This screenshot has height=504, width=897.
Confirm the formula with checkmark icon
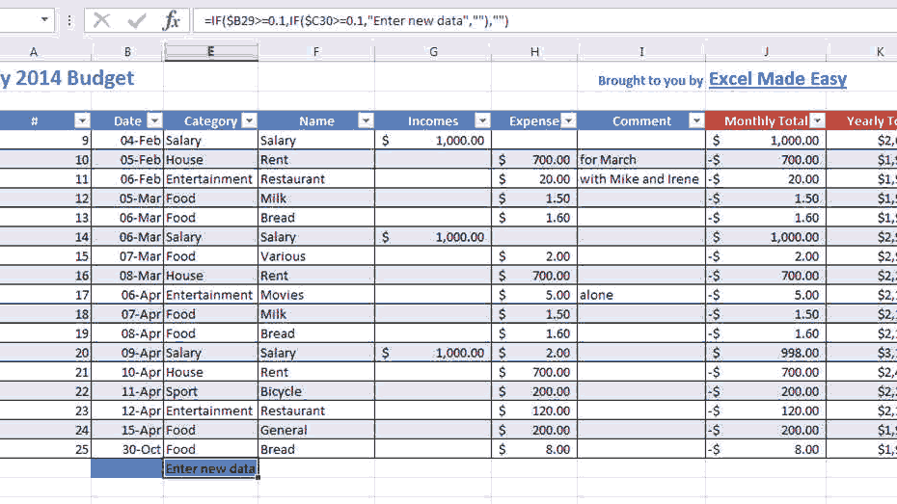click(137, 21)
